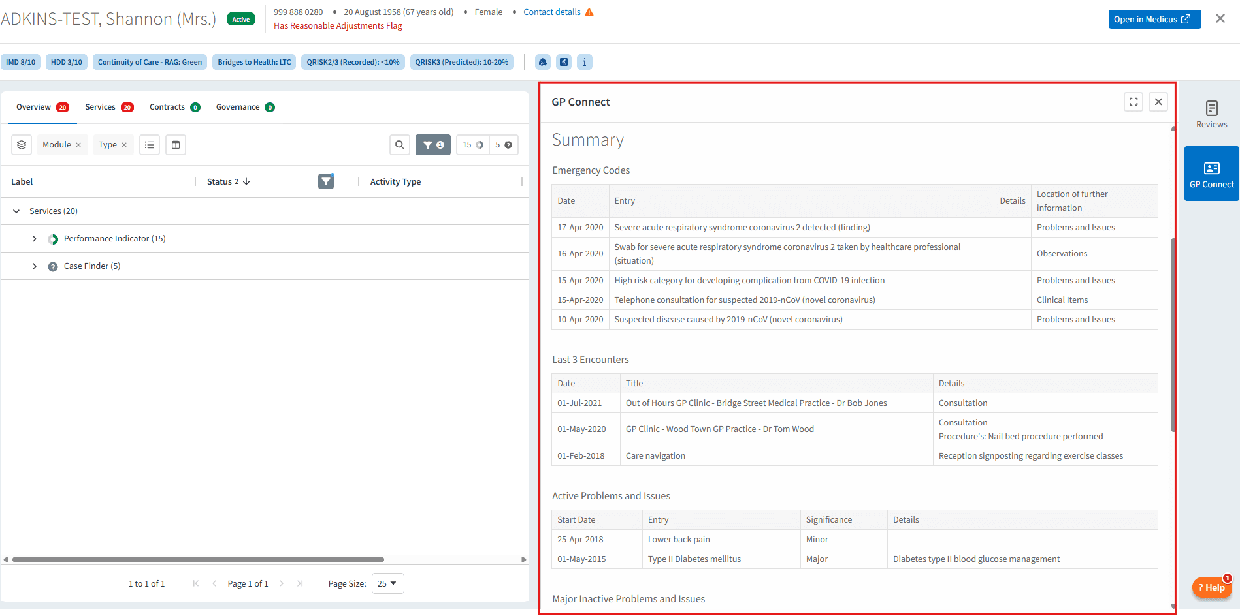Select Performance Indicator status circle icon
Image resolution: width=1240 pixels, height=616 pixels.
(53, 239)
